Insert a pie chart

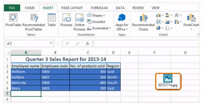[158, 28]
